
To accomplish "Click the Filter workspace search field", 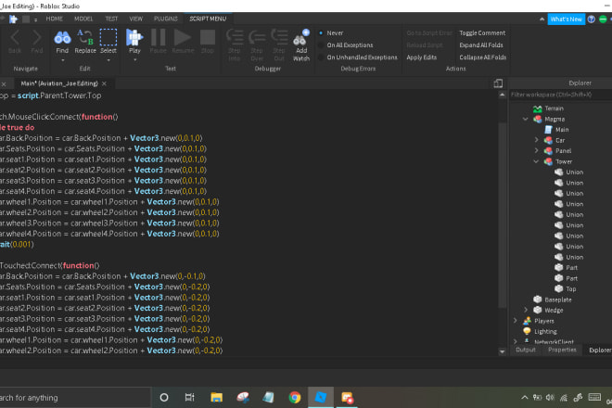I will (x=560, y=95).
